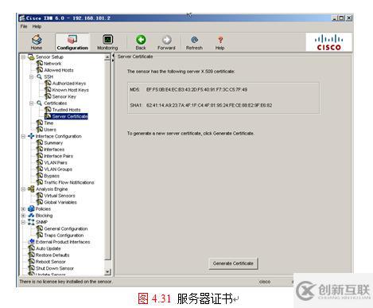
Task: Click the Certificates magnifier icon
Action: tap(40, 103)
